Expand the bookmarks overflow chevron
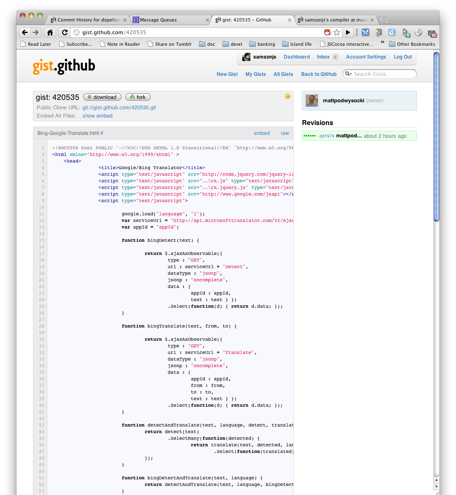The image size is (456, 495). 382,42
